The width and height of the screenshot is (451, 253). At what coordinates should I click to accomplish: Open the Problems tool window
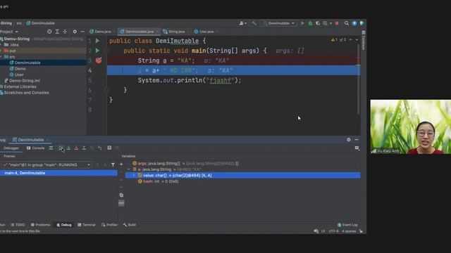tap(41, 225)
